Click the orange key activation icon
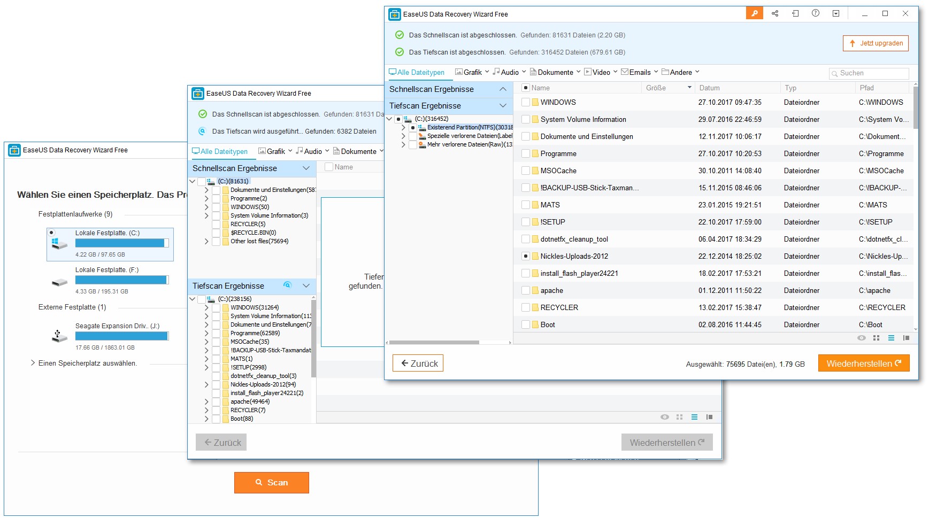929x518 pixels. (754, 13)
